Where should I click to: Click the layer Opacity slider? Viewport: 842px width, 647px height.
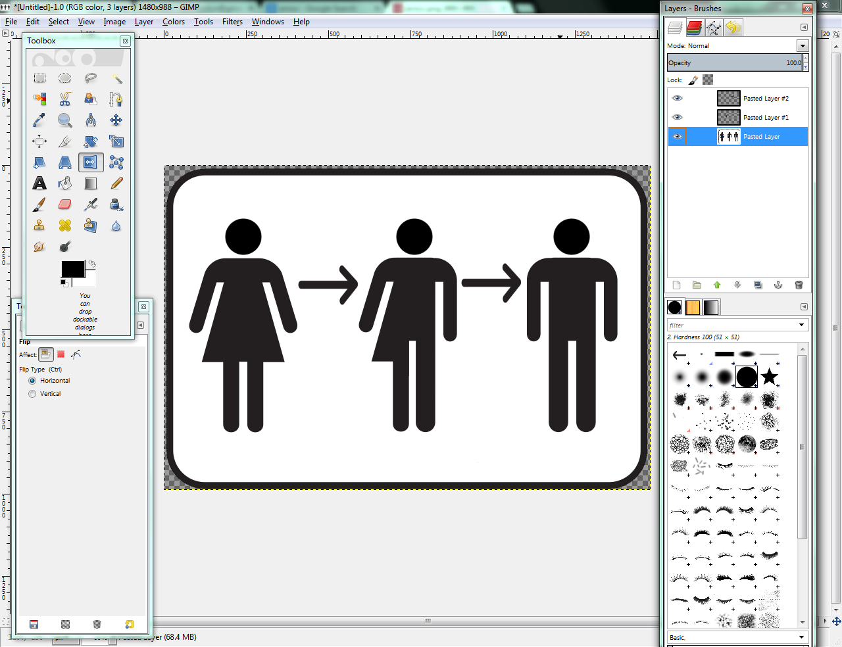point(734,63)
